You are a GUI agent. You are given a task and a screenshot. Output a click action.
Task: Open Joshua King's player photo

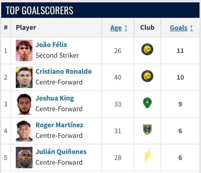[24, 104]
